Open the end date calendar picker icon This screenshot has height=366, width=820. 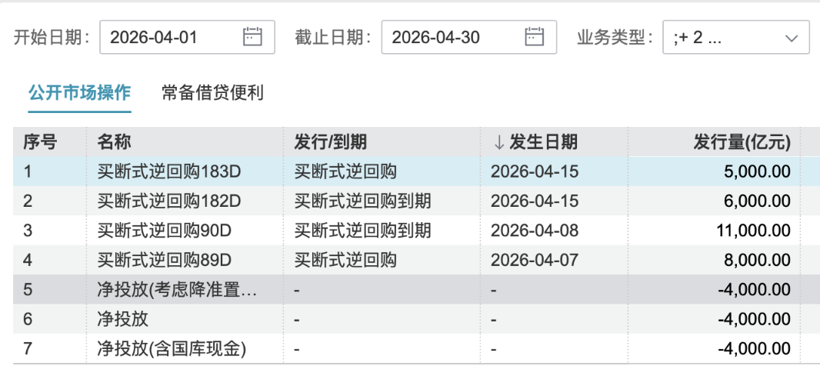coord(535,36)
